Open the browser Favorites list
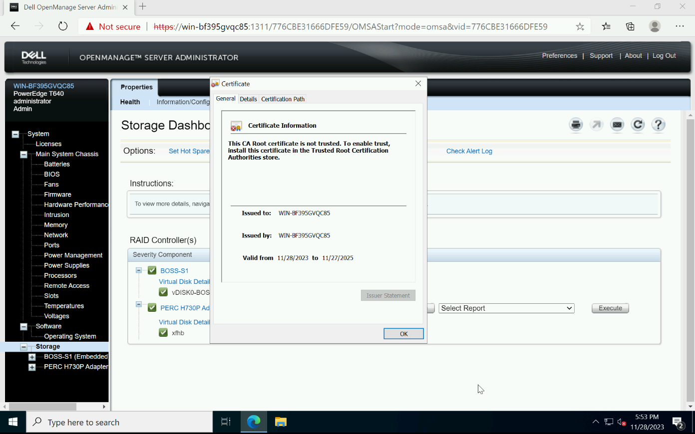Viewport: 695px width, 434px height. (x=606, y=26)
